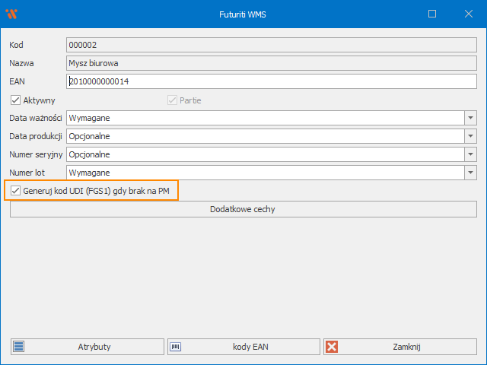Click the barcode icon on kody EAN button
The image size is (487, 365).
click(x=176, y=347)
